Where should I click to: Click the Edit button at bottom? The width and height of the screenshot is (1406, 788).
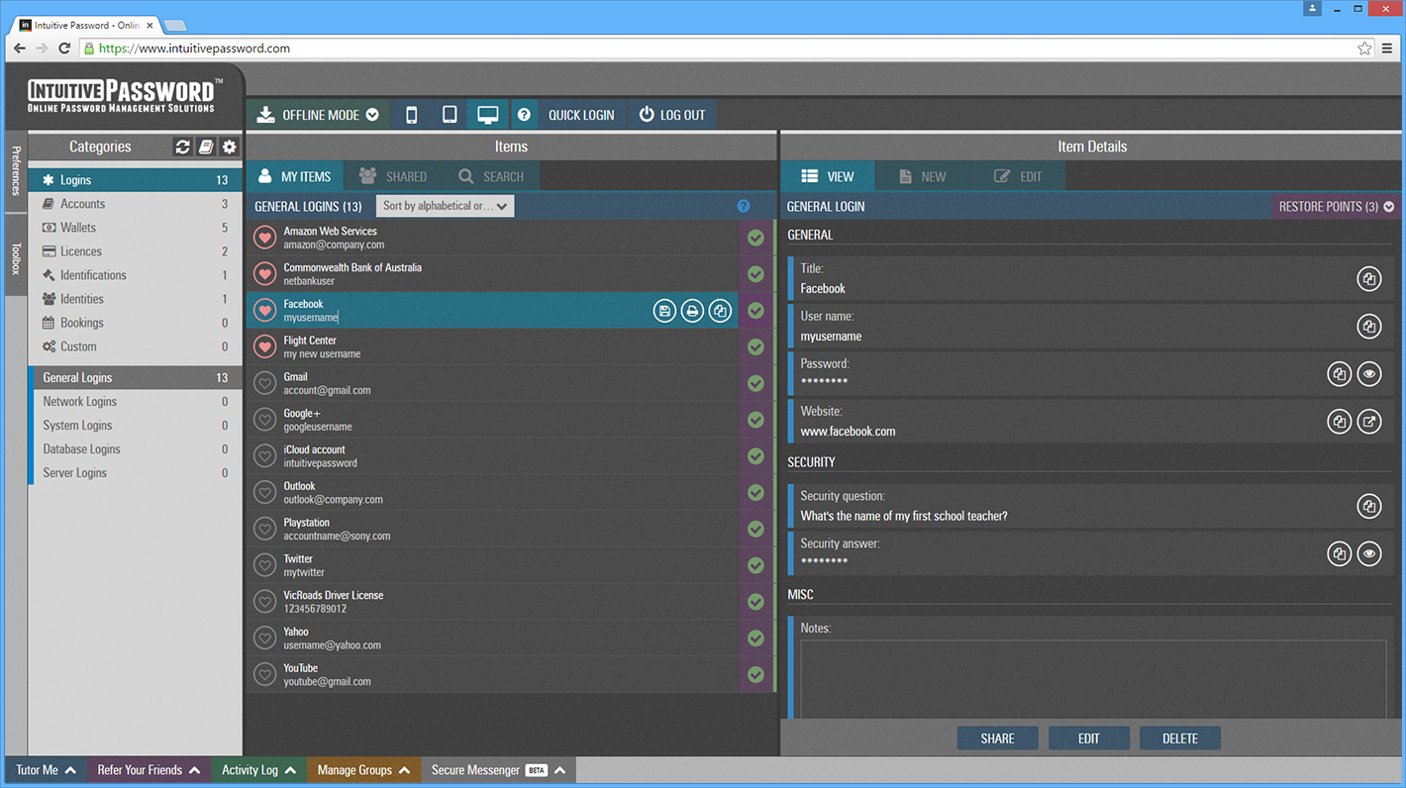pos(1088,739)
